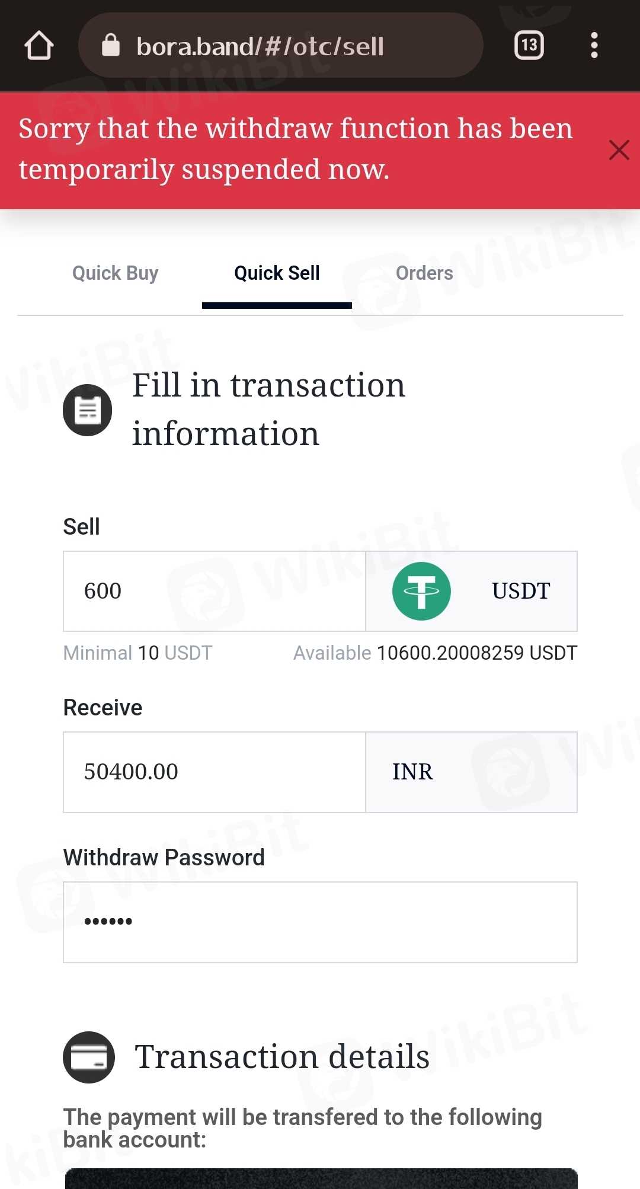Viewport: 640px width, 1189px height.
Task: Tap the browser home icon
Action: point(39,46)
